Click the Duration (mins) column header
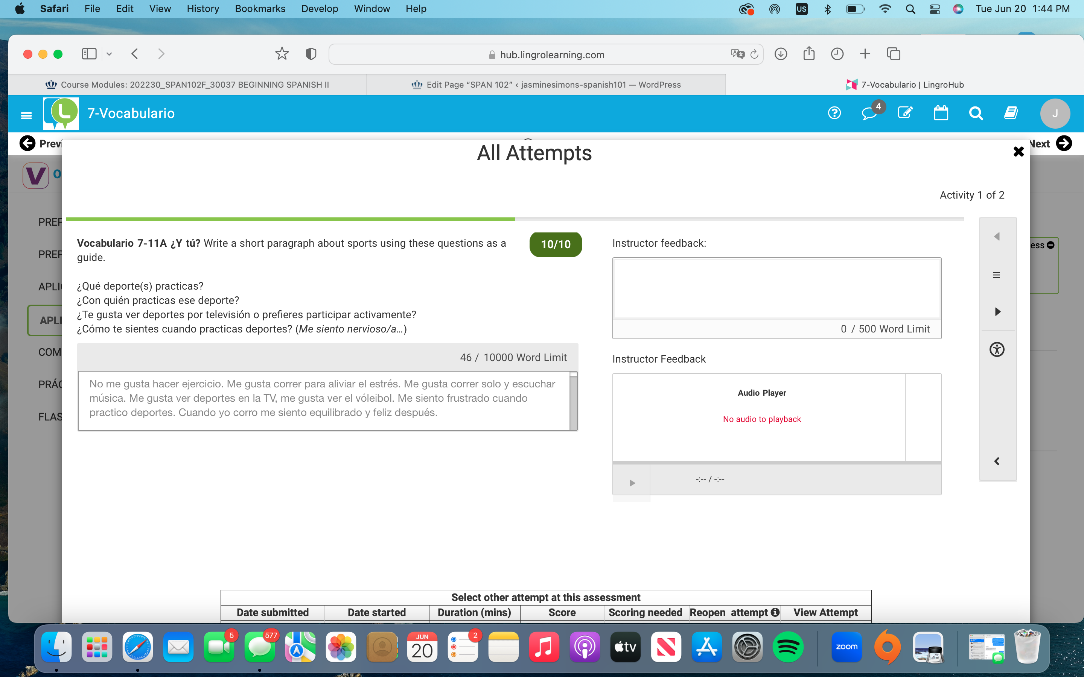This screenshot has height=677, width=1084. [474, 612]
